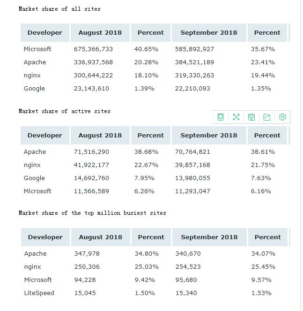
Task: Select the 35.67% percent cell
Action: 263,49
